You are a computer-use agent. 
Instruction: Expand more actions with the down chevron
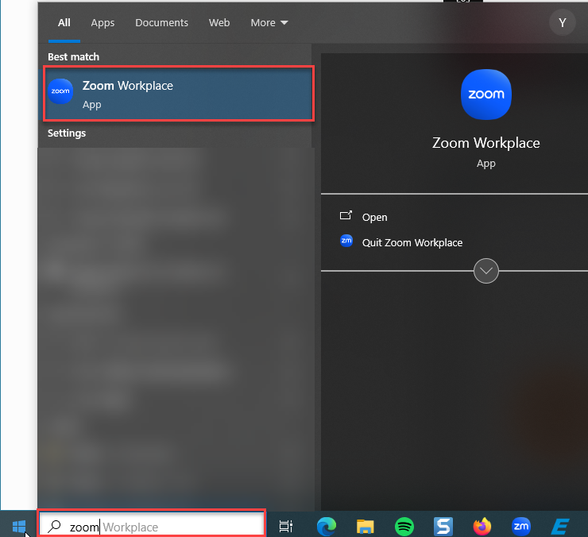(486, 271)
